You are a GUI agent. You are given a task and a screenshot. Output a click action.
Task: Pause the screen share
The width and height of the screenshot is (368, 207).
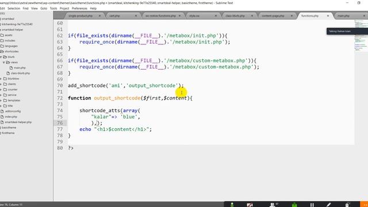click(312, 205)
